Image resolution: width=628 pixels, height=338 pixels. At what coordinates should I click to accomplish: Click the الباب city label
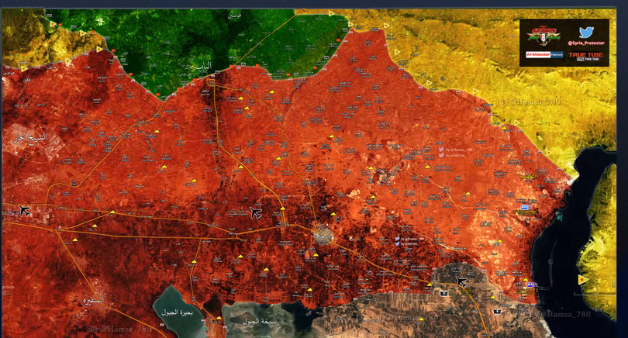(204, 67)
